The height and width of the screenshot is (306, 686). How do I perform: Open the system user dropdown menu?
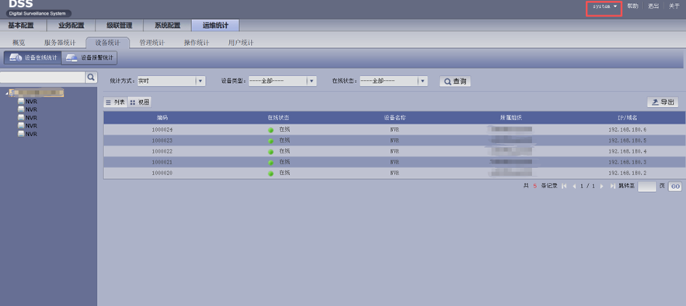[604, 6]
